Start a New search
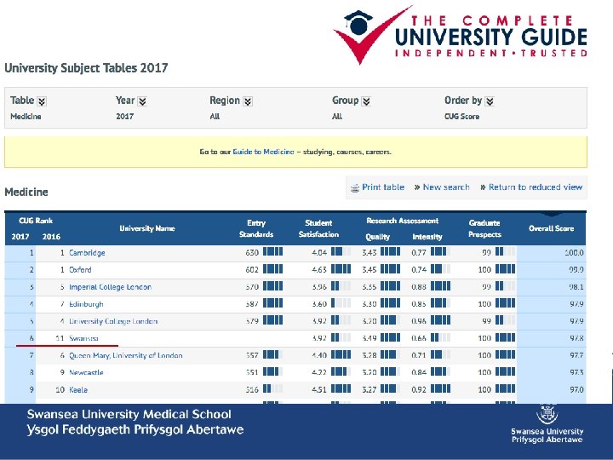This screenshot has height=460, width=613. click(x=446, y=187)
